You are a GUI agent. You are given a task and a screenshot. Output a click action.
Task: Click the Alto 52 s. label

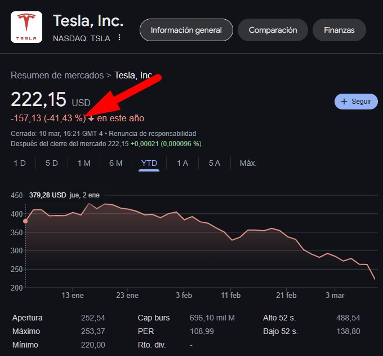point(279,318)
